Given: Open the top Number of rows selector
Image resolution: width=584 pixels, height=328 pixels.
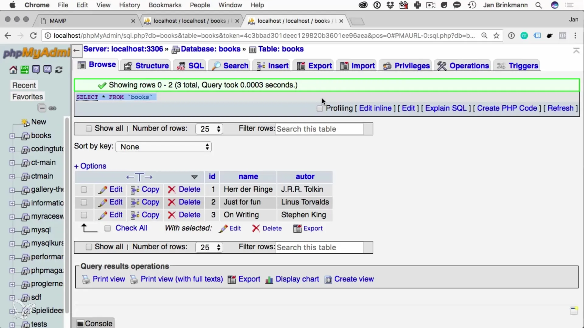Looking at the screenshot, I should point(209,129).
